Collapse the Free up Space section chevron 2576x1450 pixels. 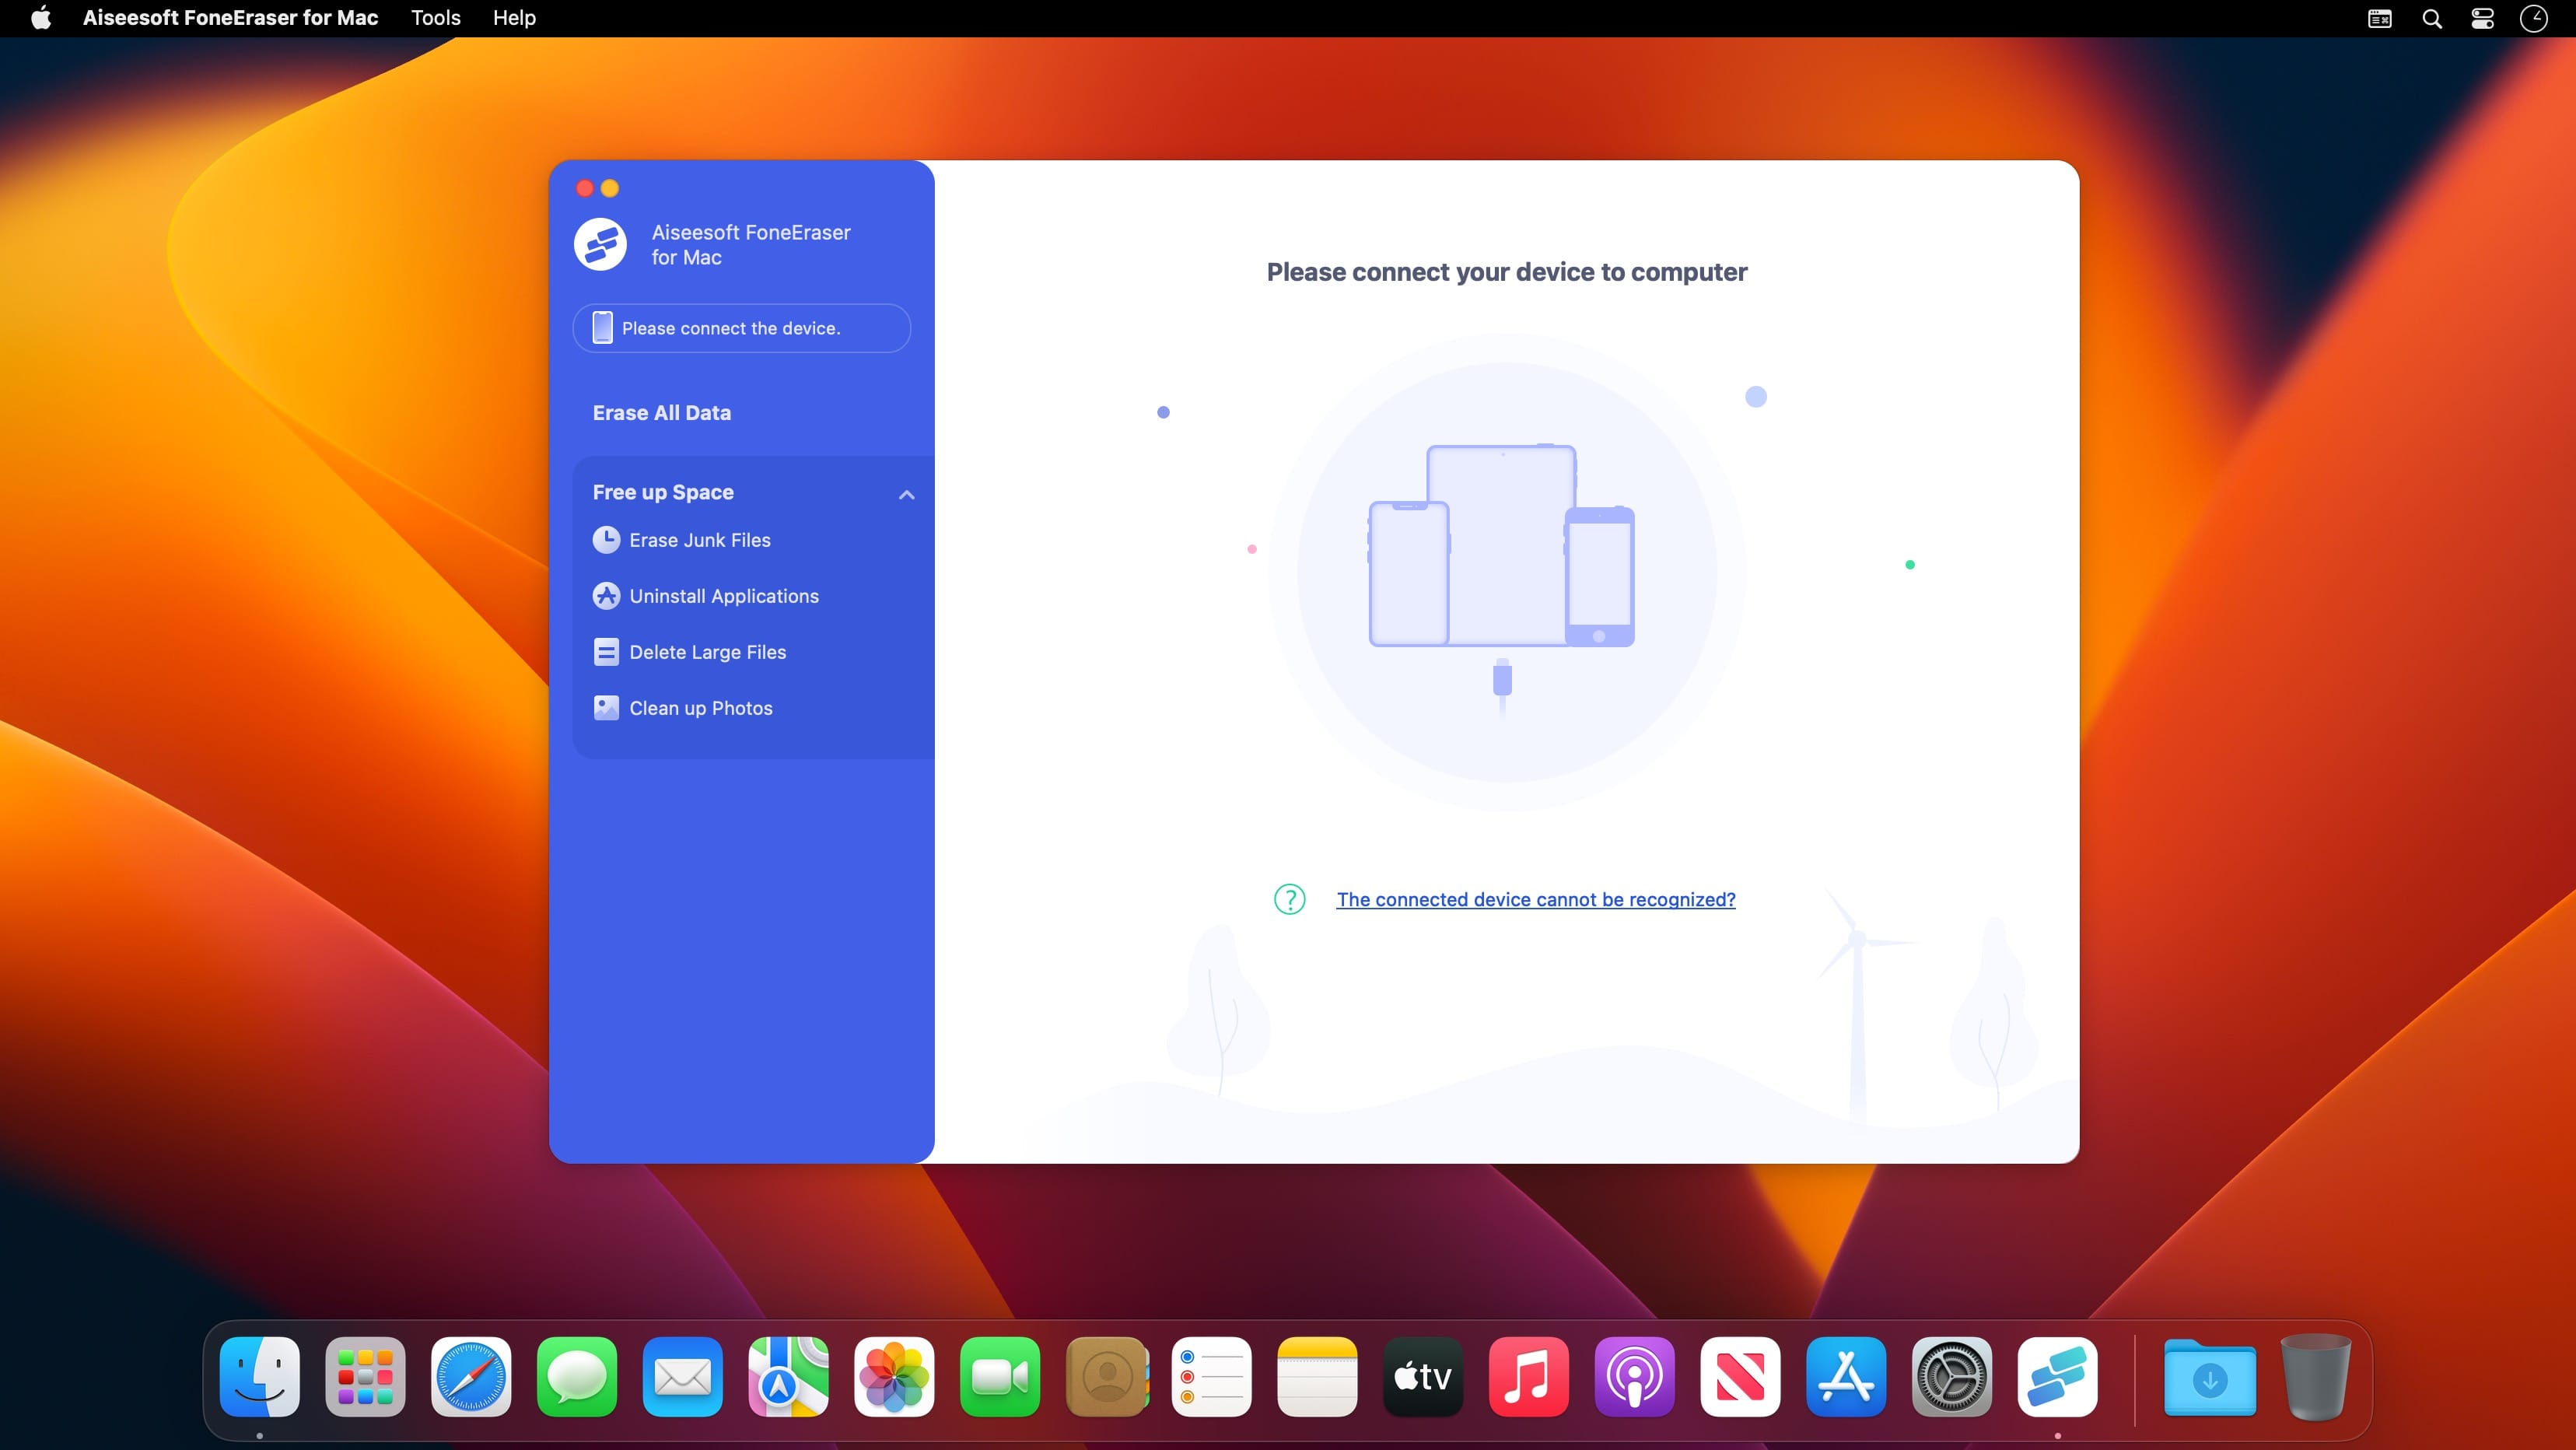click(x=906, y=494)
